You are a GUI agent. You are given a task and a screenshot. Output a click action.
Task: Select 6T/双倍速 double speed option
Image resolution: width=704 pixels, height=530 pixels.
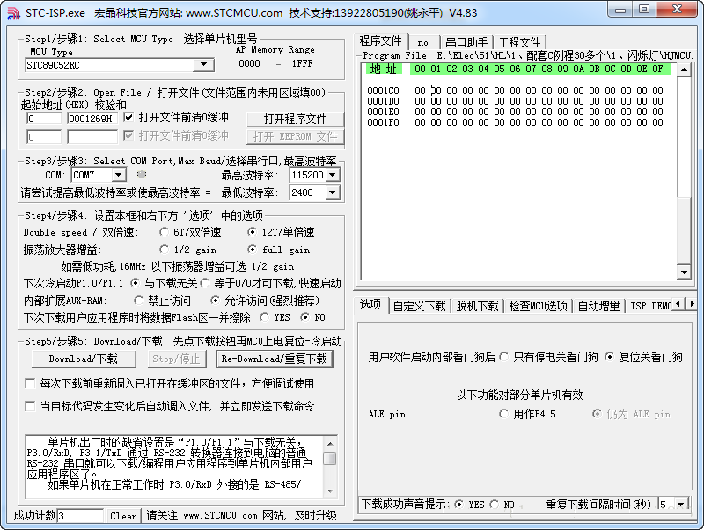click(x=164, y=232)
